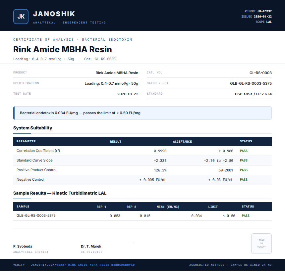Click Standard Curve Slope row label
285x280 pixels.
34,160
